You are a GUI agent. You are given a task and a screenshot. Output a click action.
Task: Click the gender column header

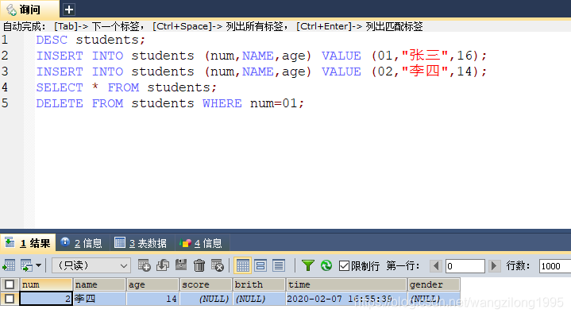coord(434,284)
